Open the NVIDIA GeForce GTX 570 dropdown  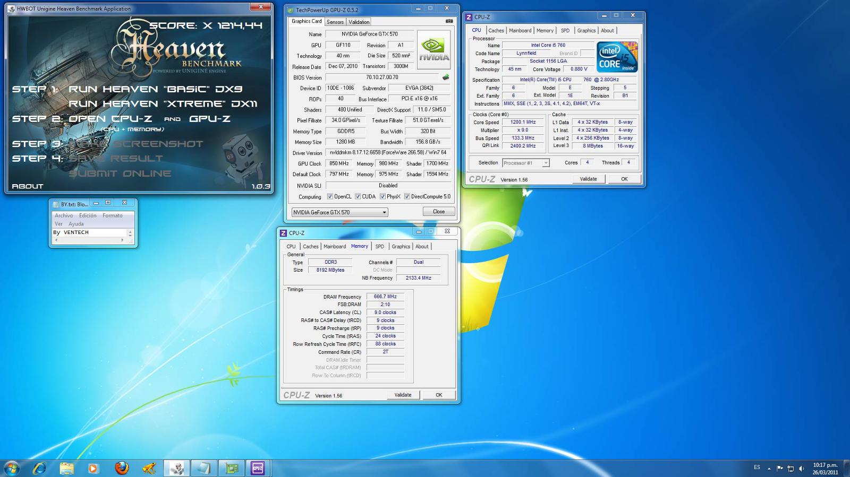[340, 212]
